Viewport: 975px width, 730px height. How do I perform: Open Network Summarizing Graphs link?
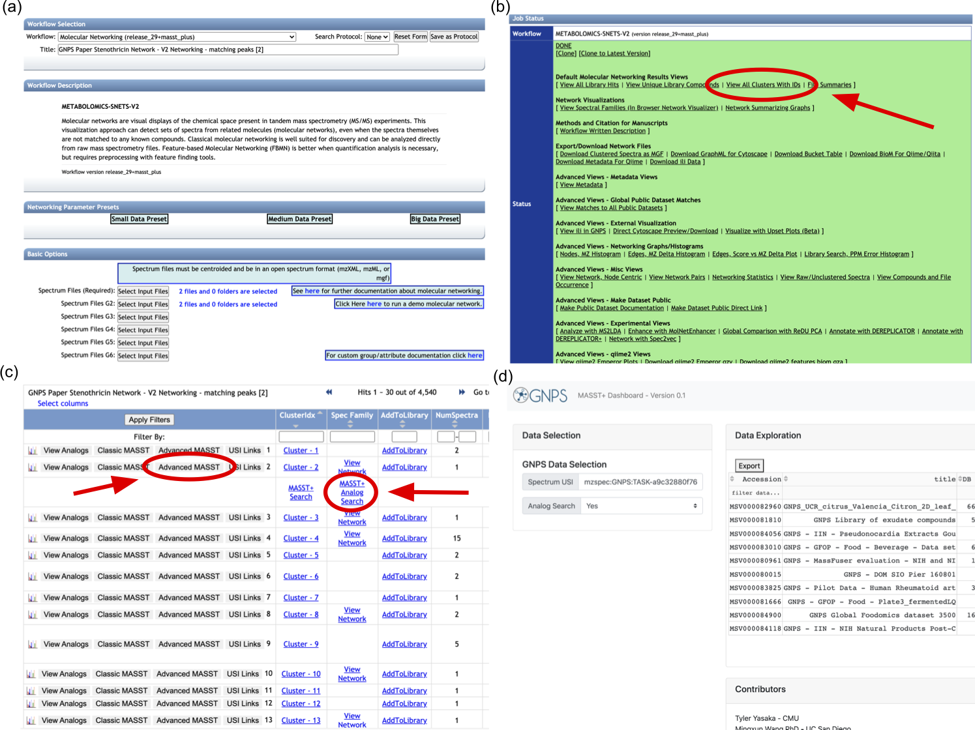tap(768, 108)
